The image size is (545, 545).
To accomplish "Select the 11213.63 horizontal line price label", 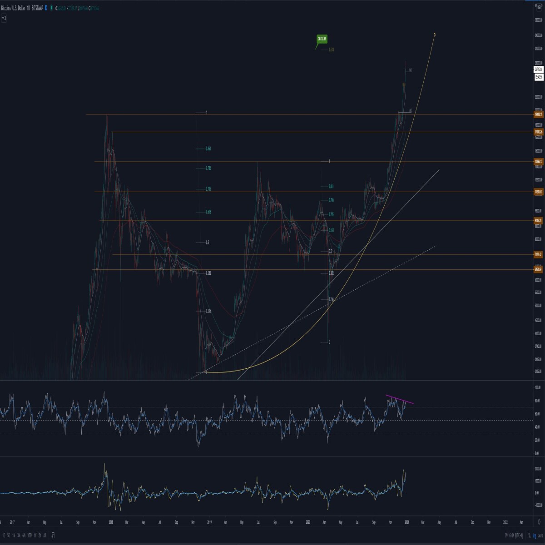I will click(538, 192).
